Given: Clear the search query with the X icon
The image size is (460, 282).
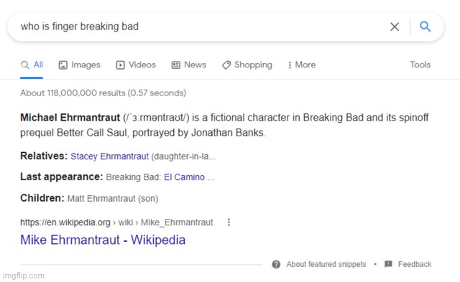Looking at the screenshot, I should click(x=395, y=27).
